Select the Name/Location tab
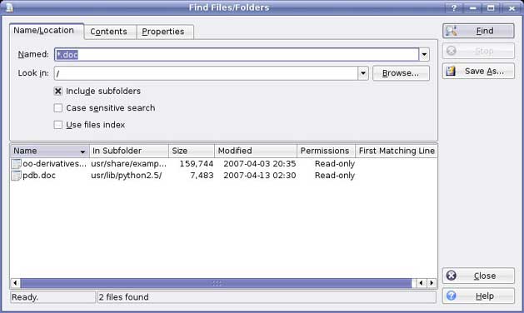524x313 pixels. [x=47, y=31]
